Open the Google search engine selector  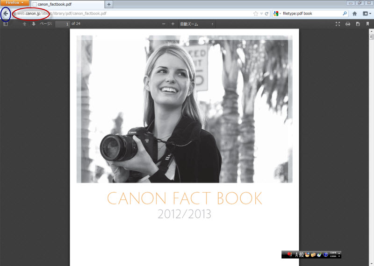pos(277,14)
